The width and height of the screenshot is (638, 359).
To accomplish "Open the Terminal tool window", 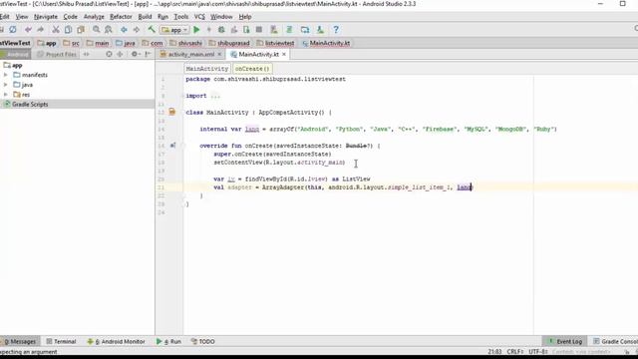I will 61,341.
